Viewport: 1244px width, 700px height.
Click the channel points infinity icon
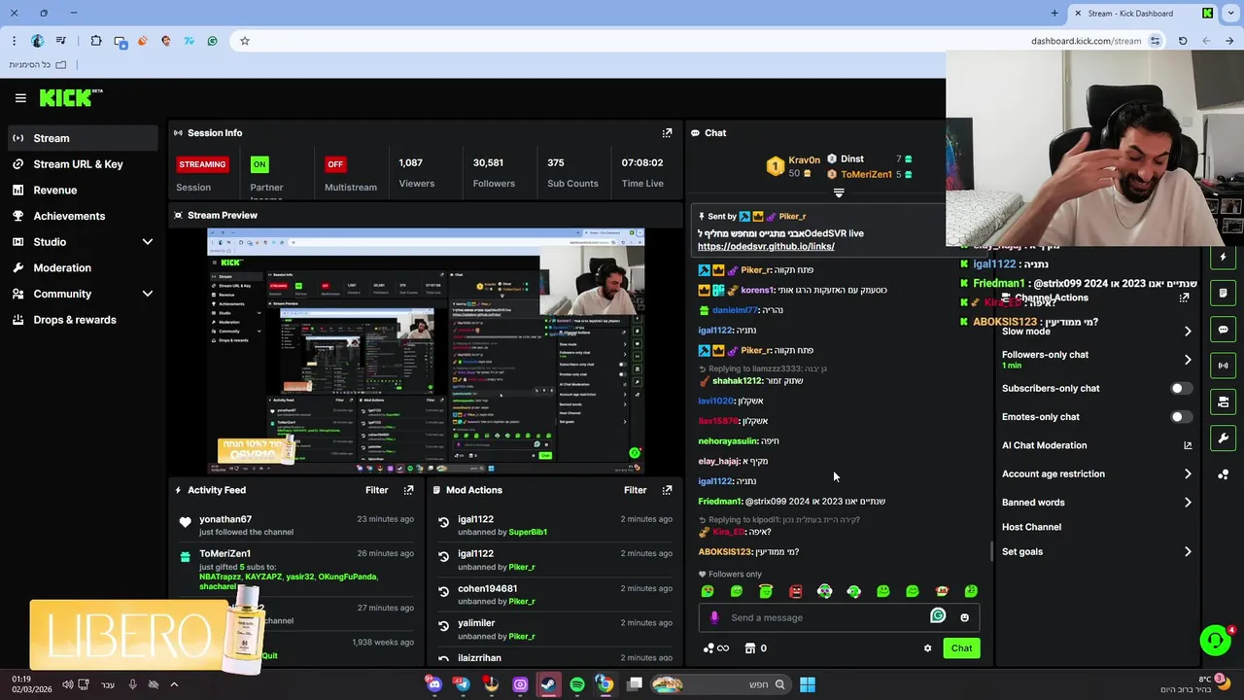pyautogui.click(x=715, y=648)
